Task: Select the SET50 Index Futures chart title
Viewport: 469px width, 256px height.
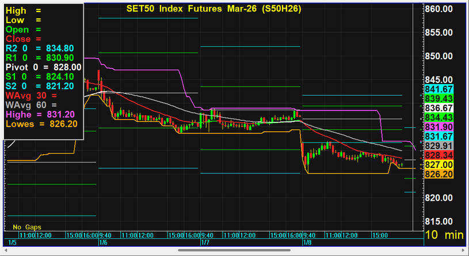Action: pyautogui.click(x=214, y=9)
